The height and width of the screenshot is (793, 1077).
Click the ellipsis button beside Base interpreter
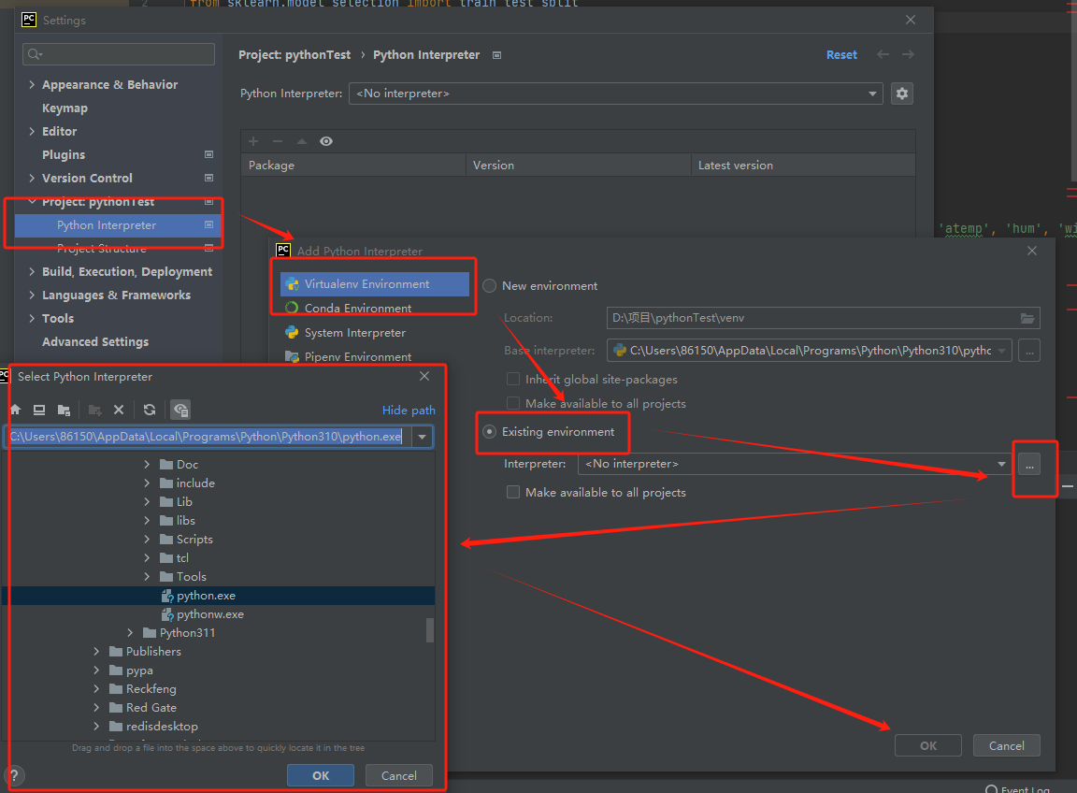point(1029,351)
